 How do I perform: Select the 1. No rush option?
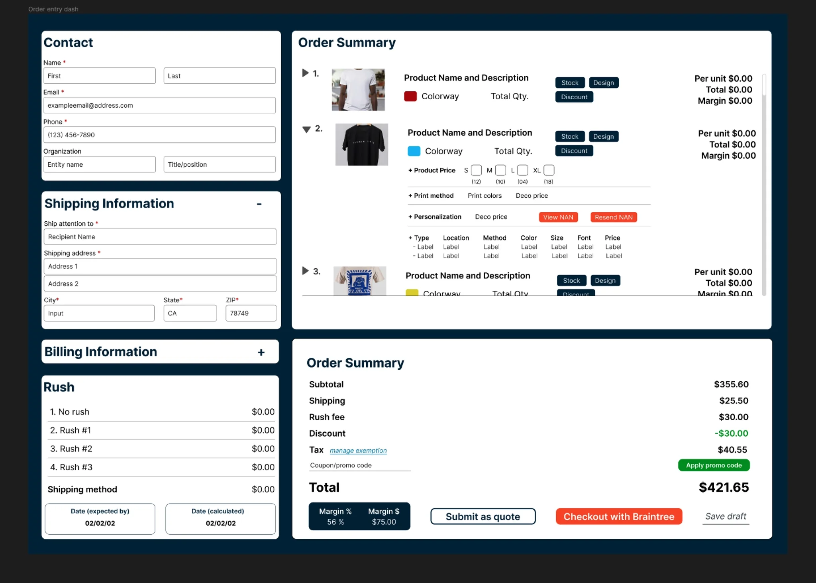tap(161, 412)
